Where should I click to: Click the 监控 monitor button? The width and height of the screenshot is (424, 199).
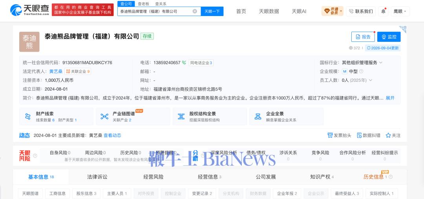click(389, 37)
